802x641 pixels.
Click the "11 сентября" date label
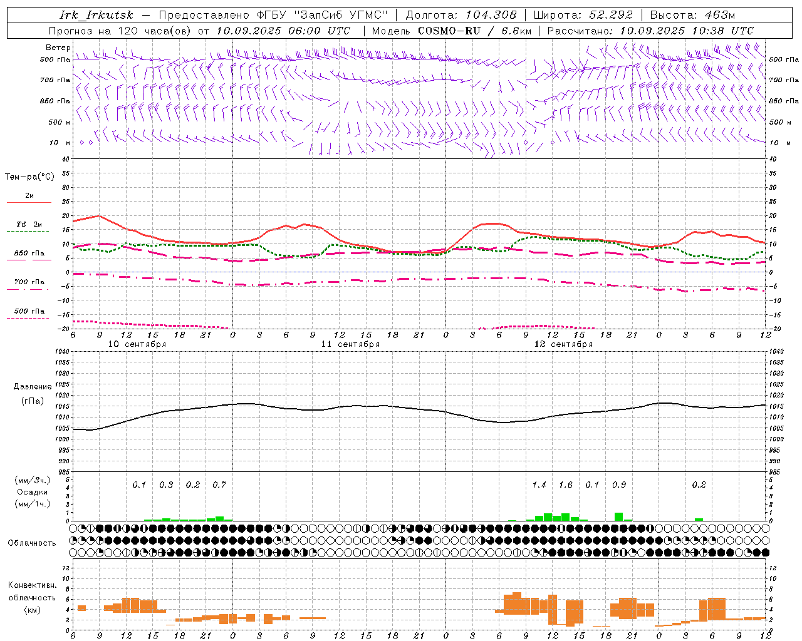tap(350, 344)
